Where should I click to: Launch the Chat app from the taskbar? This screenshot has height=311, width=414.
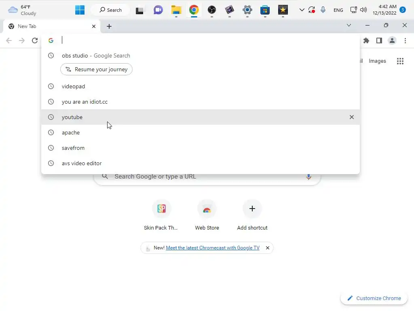click(x=158, y=10)
